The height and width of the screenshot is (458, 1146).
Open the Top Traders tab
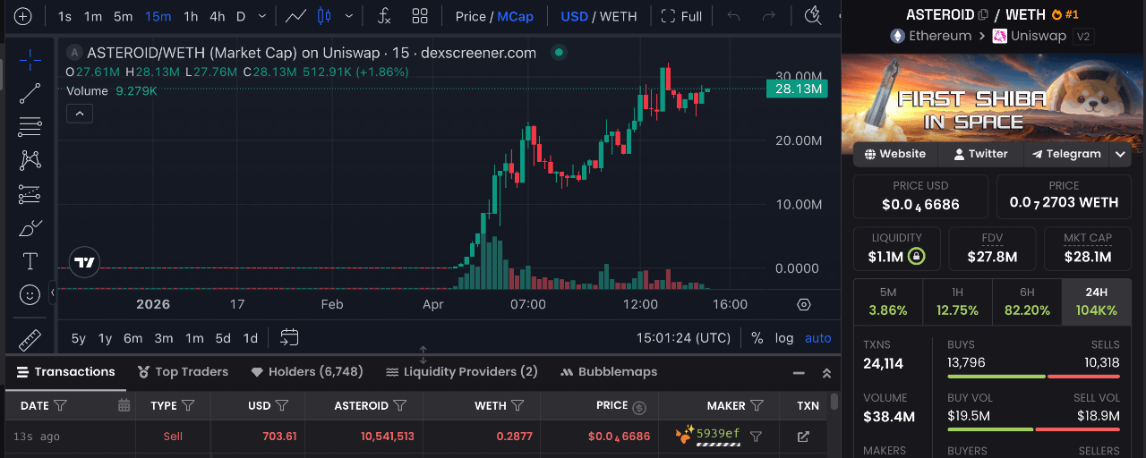pos(184,372)
